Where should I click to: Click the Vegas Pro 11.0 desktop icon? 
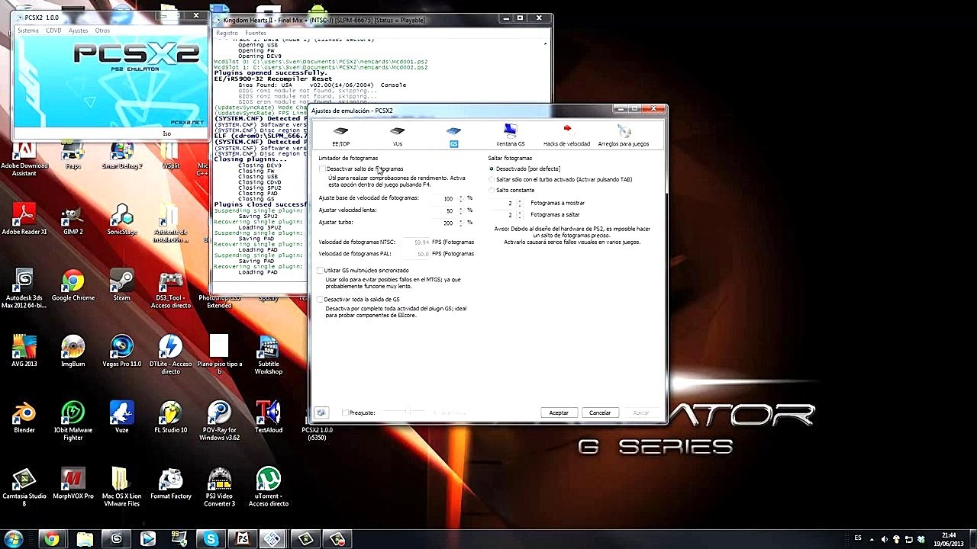(121, 351)
